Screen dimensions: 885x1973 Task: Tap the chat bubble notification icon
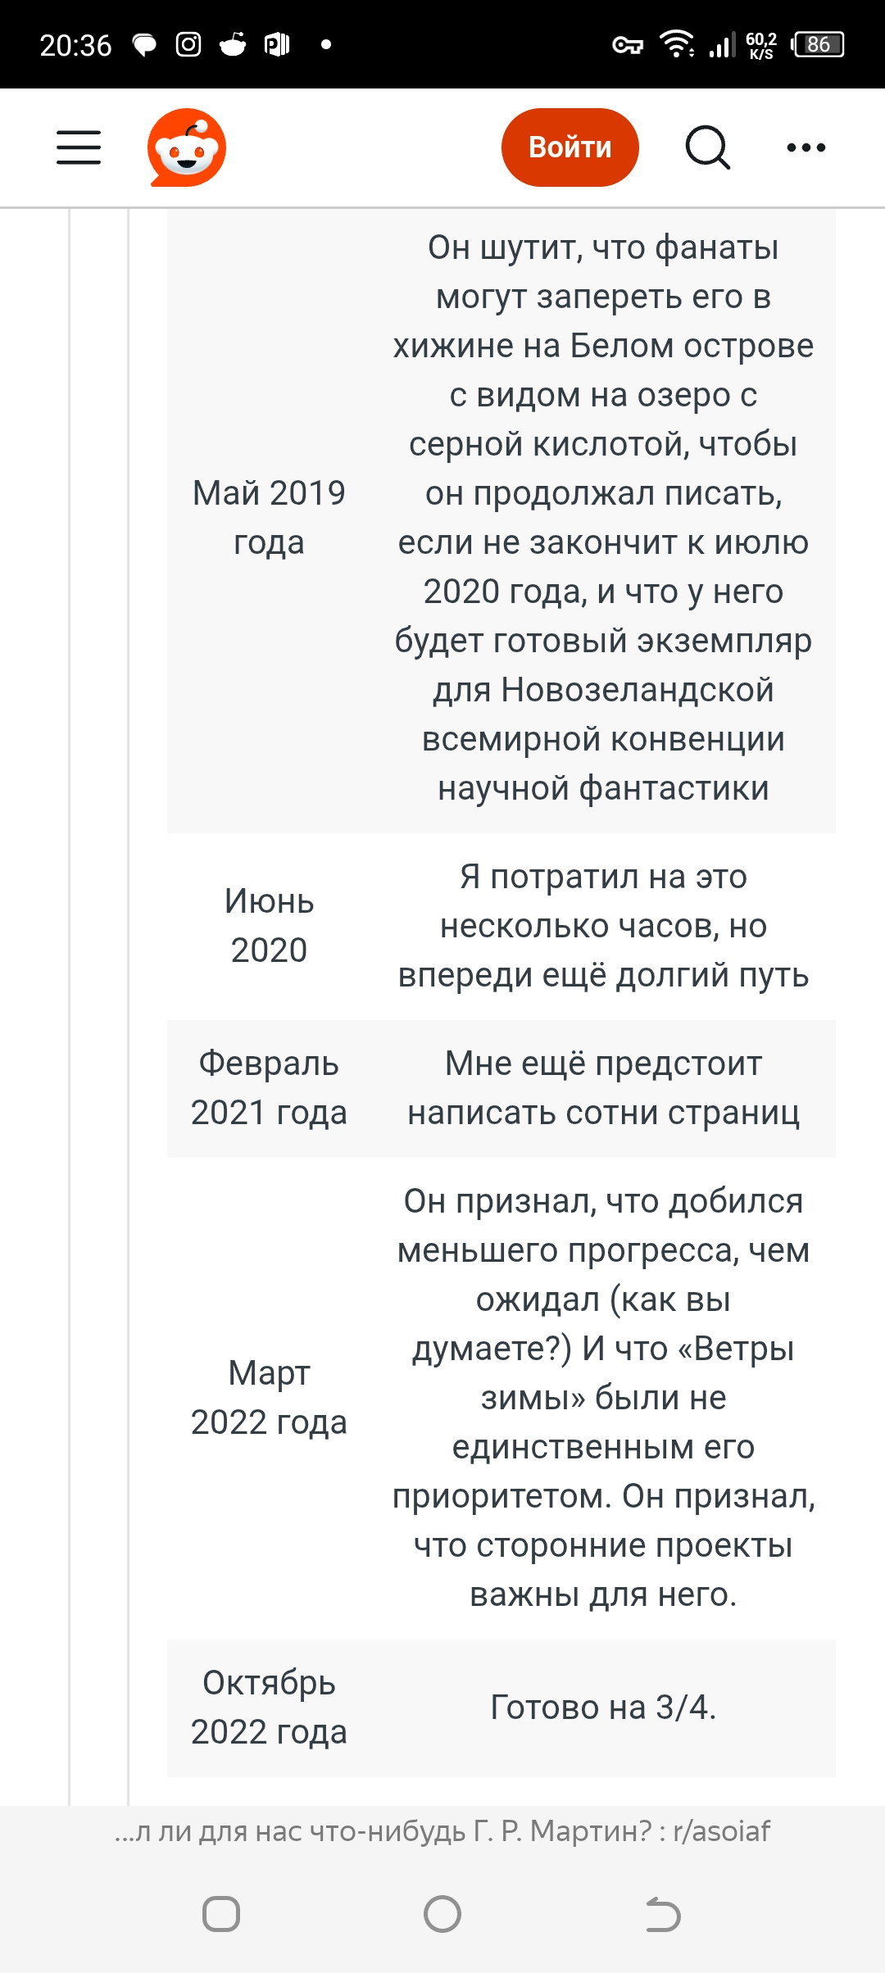144,44
